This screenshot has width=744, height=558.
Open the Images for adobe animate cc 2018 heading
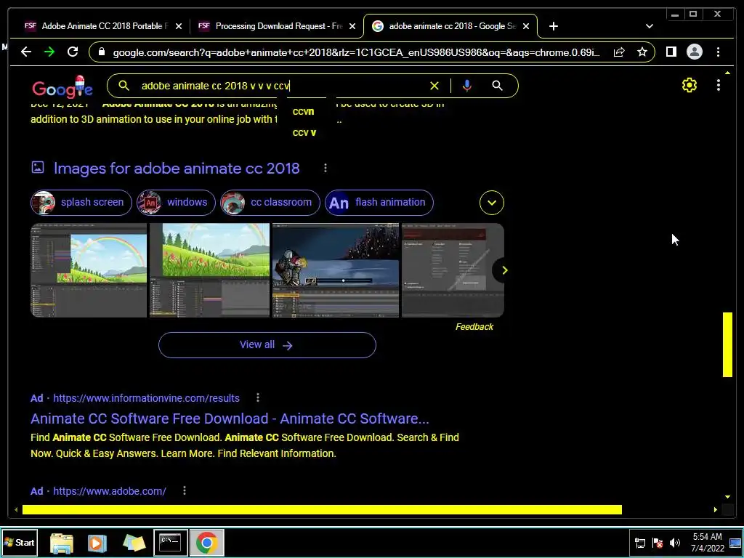click(x=177, y=169)
